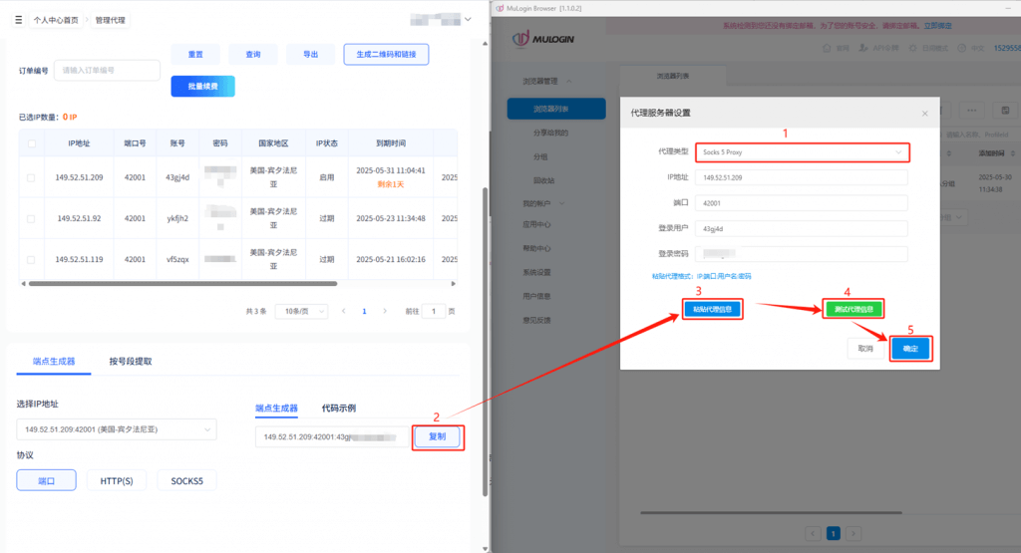Click the 导出 button
Image resolution: width=1021 pixels, height=553 pixels.
311,54
